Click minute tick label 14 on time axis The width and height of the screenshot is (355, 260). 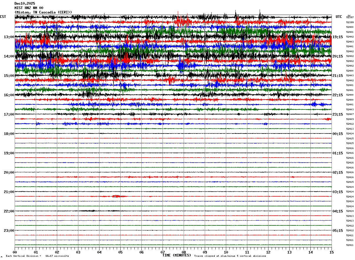coord(310,252)
